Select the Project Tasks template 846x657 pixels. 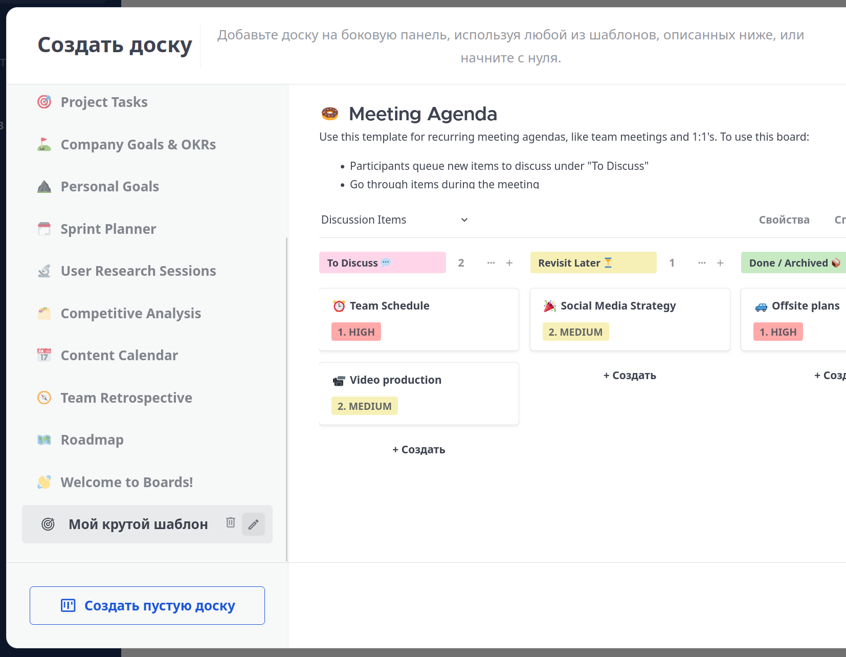tap(104, 102)
